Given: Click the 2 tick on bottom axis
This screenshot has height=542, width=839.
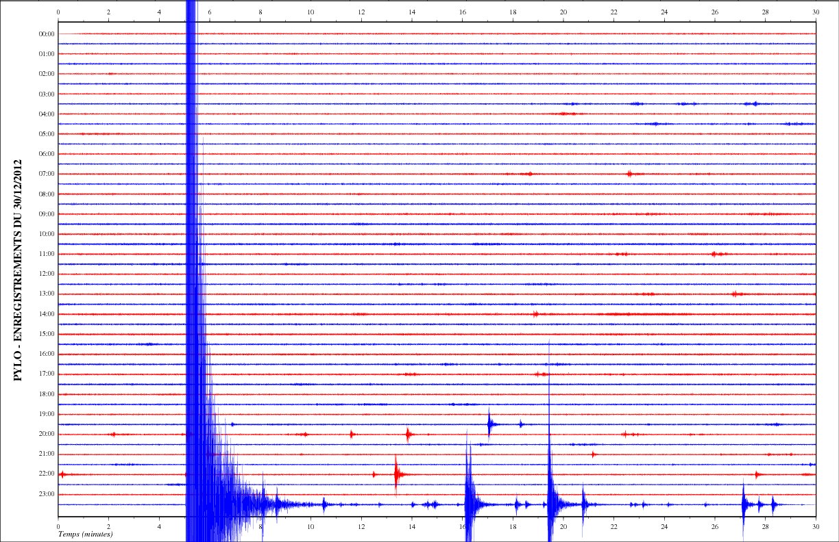Looking at the screenshot, I should 109,526.
